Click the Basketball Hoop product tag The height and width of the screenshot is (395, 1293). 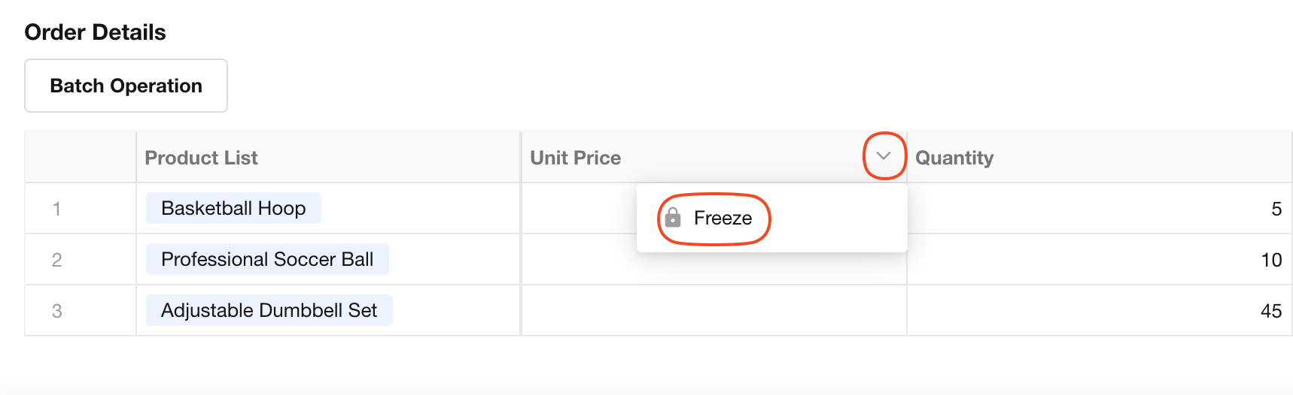click(233, 208)
